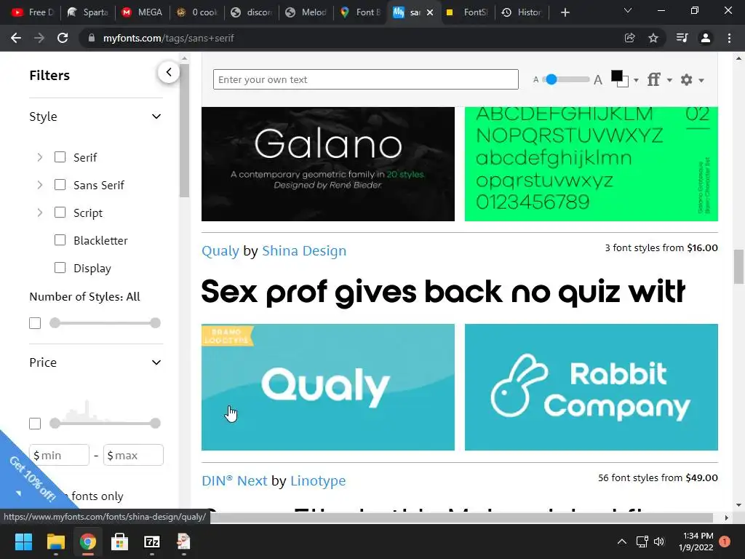Check the Blackletter checkbox
Image resolution: width=745 pixels, height=559 pixels.
click(x=60, y=240)
